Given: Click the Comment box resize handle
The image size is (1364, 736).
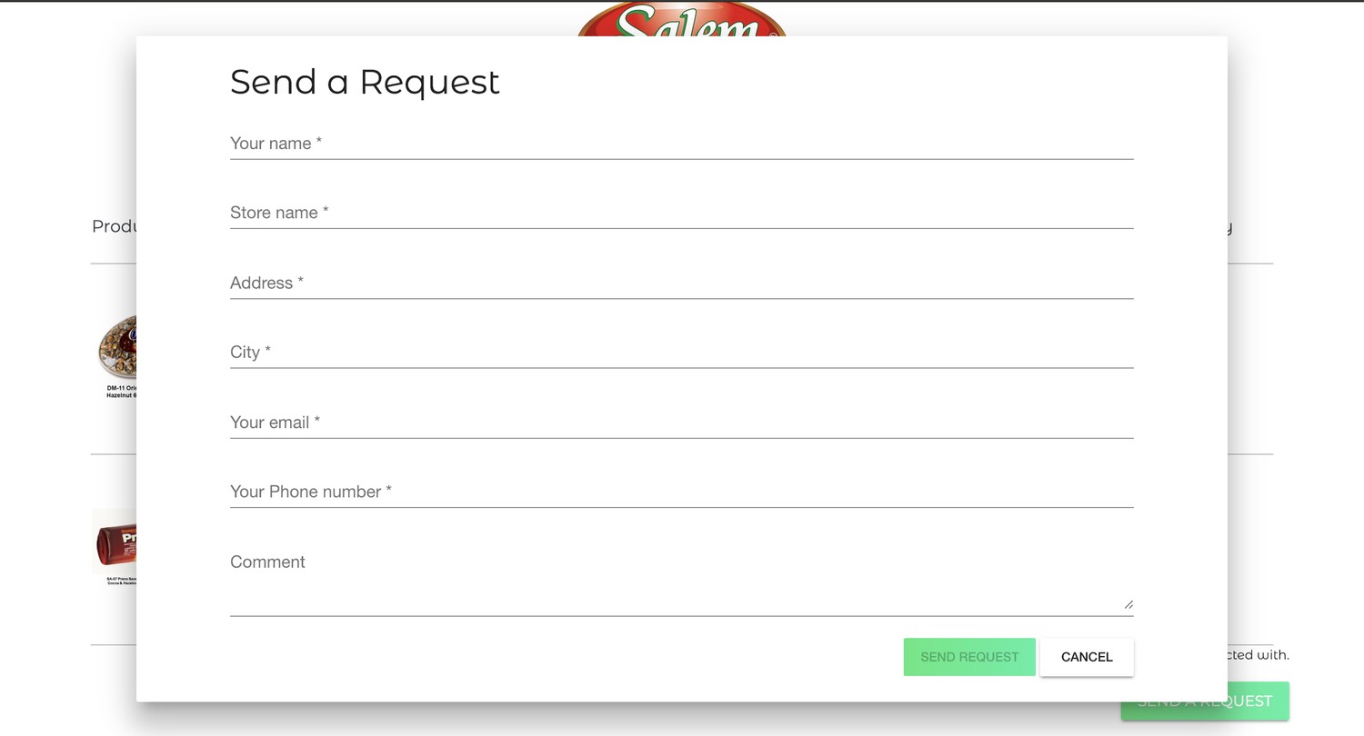Looking at the screenshot, I should pos(1128,604).
